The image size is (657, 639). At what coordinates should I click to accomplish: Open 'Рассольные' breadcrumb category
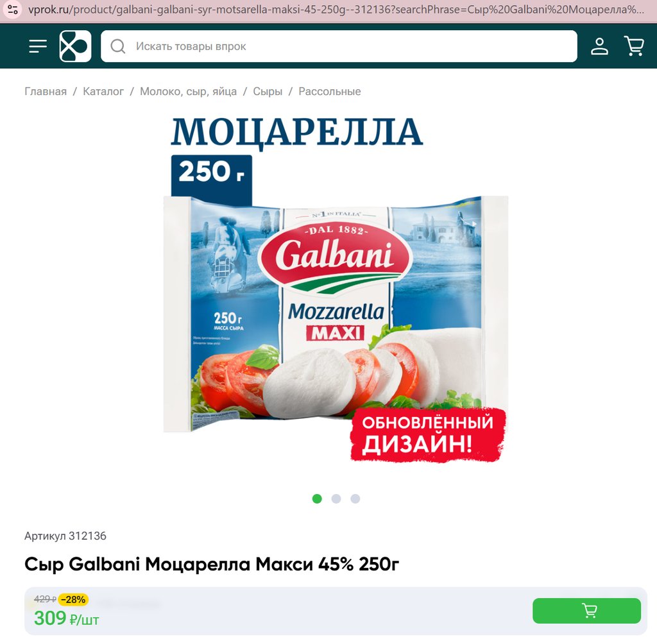coord(330,91)
